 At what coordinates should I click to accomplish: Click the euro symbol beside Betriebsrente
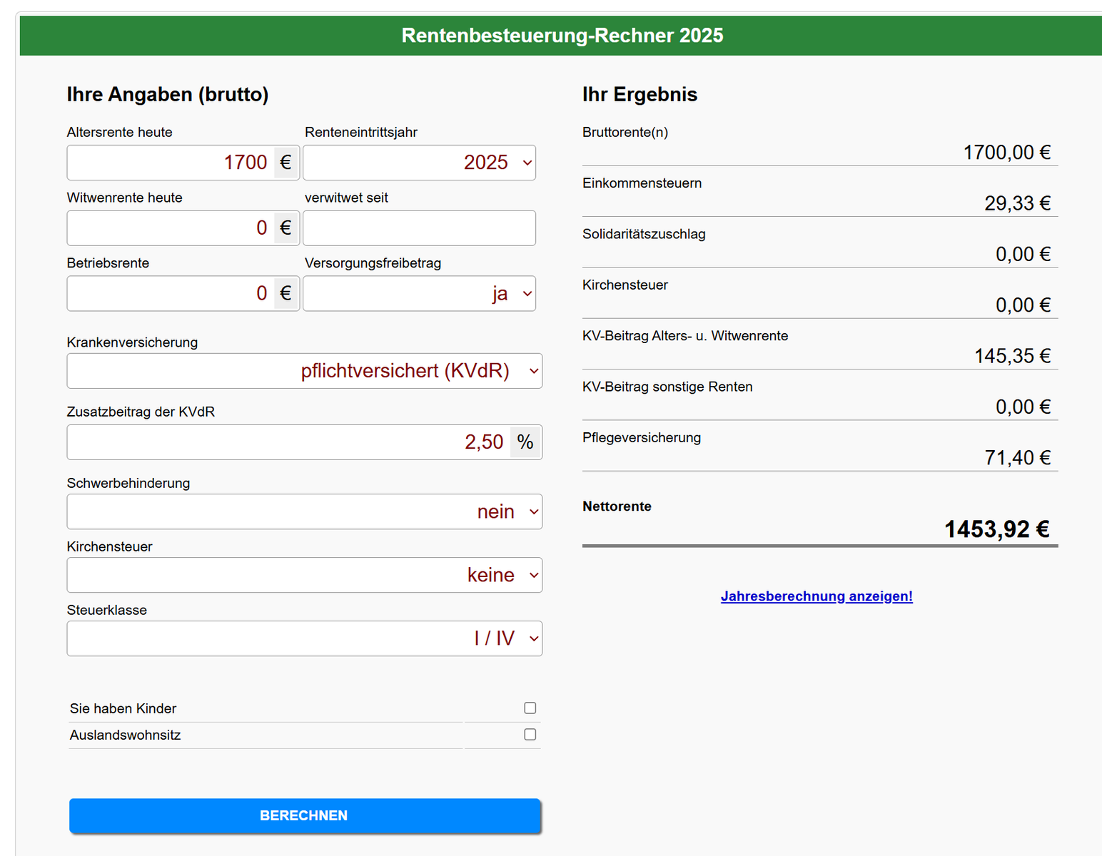pyautogui.click(x=286, y=293)
